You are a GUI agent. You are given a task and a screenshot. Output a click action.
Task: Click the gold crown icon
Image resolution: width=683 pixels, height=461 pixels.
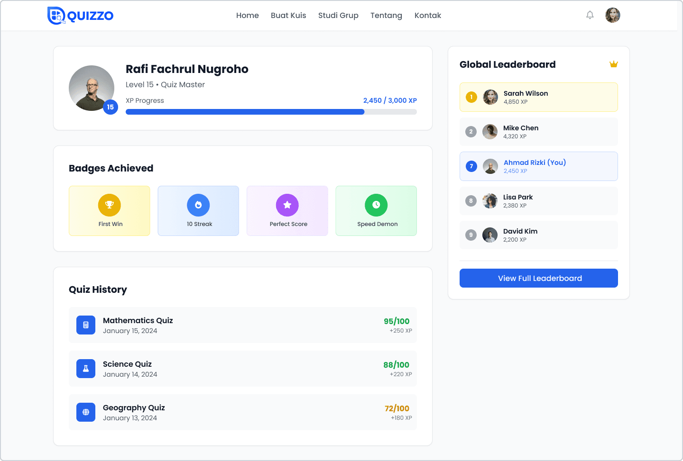[613, 64]
